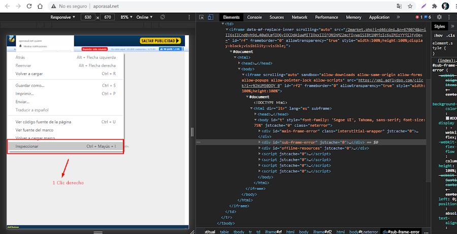Show more DevTools tabs chevron
This screenshot has width=457, height=234.
tap(399, 17)
